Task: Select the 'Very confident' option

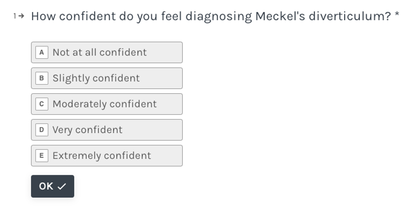Action: click(x=107, y=130)
